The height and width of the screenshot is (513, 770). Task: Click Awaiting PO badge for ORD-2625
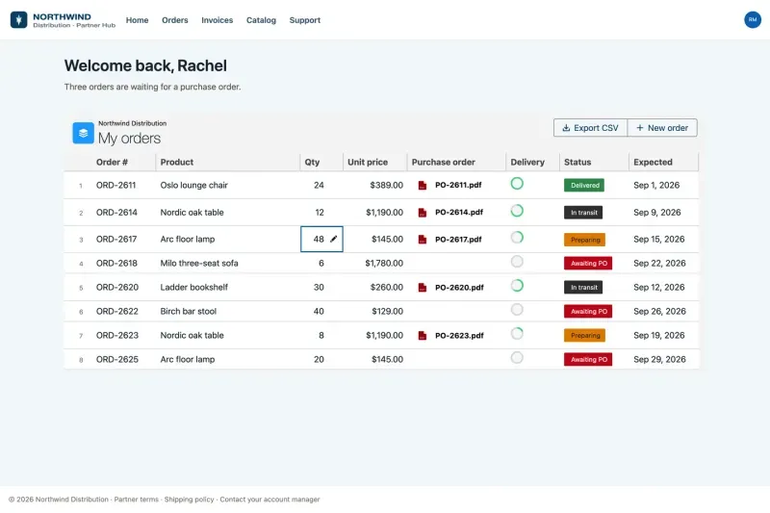[x=588, y=359]
